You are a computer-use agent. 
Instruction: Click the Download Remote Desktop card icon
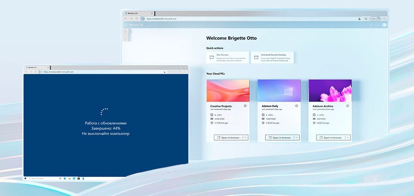tap(256, 57)
